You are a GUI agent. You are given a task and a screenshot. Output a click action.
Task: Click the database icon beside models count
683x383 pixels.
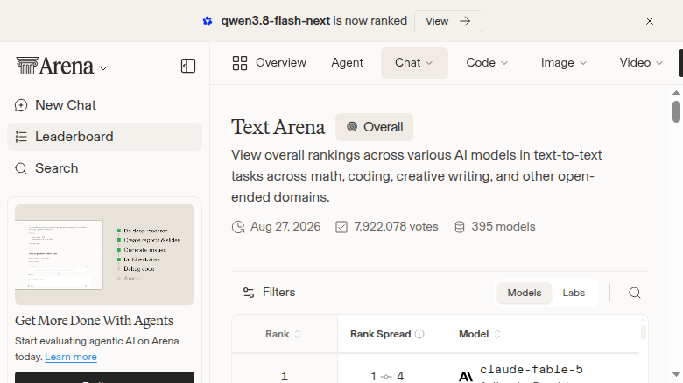tap(460, 227)
